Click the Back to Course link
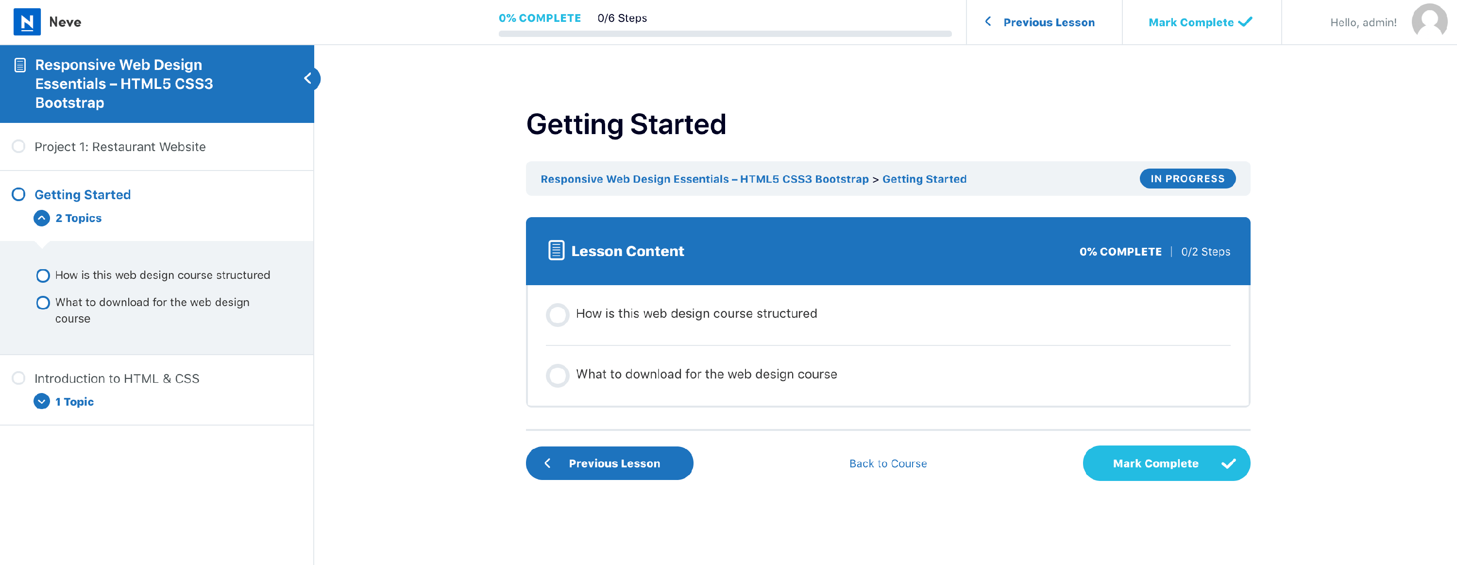Screen dimensions: 1457x565 coord(887,464)
